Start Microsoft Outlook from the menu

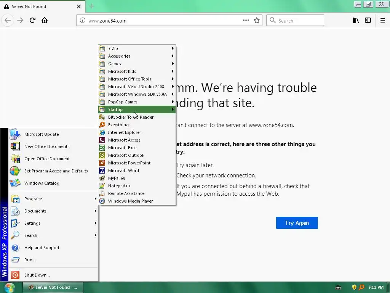(x=137, y=155)
